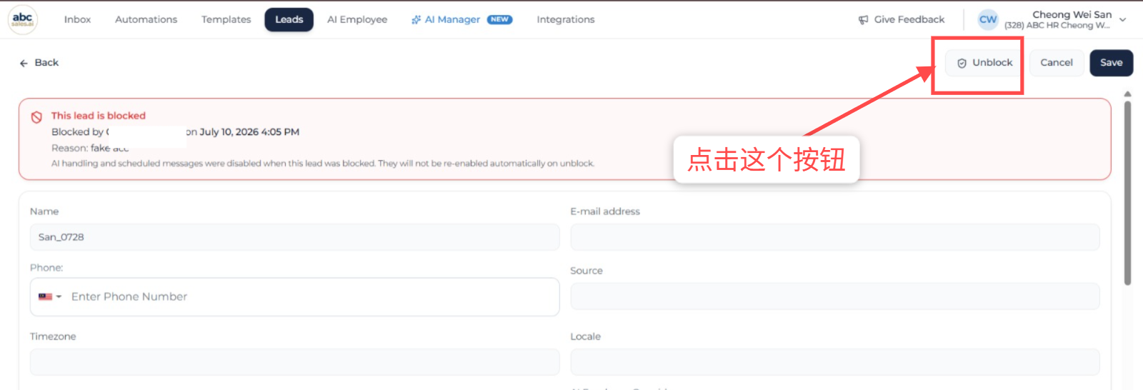The height and width of the screenshot is (390, 1143).
Task: Unblock this lead
Action: point(984,63)
